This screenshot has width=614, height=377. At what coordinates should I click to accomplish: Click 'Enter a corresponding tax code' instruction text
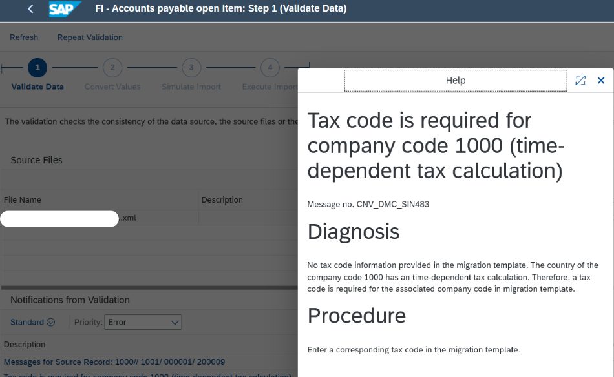[x=414, y=350]
